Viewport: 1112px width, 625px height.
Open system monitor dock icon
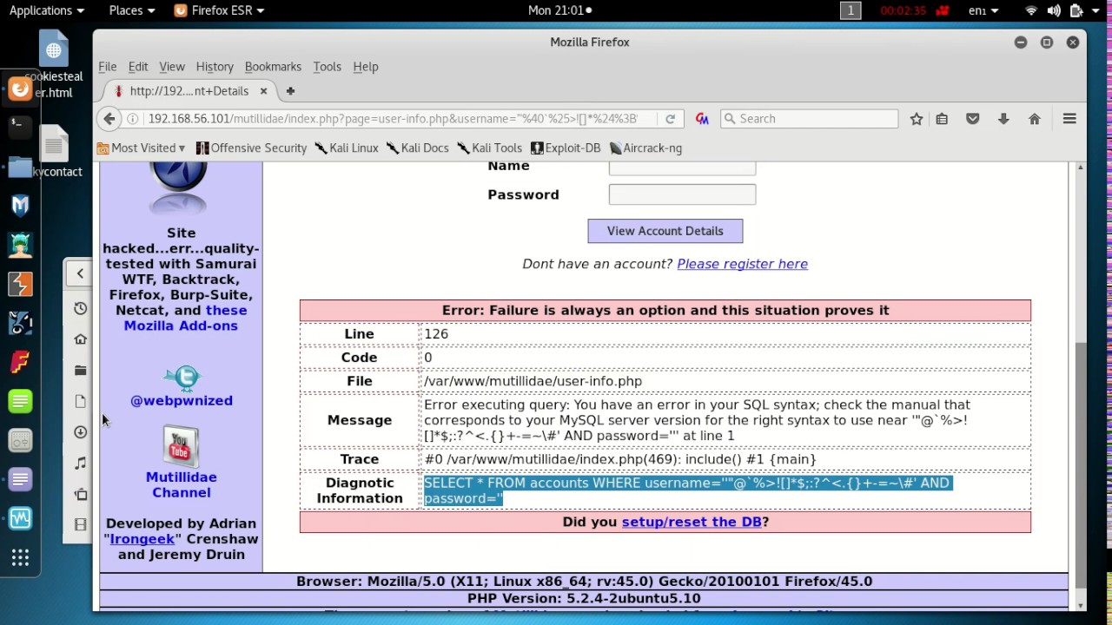click(x=20, y=518)
